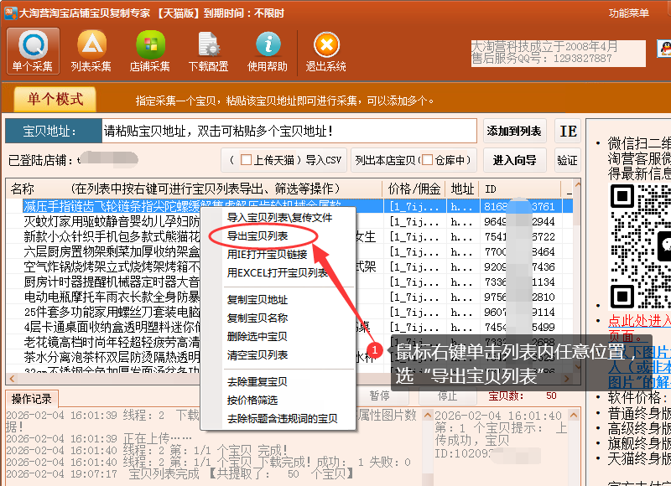
Task: Select the 操作记录 log tab
Action: coord(31,398)
